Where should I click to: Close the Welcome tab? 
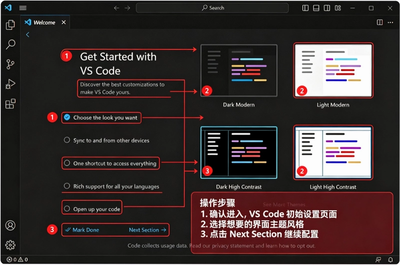click(x=63, y=22)
